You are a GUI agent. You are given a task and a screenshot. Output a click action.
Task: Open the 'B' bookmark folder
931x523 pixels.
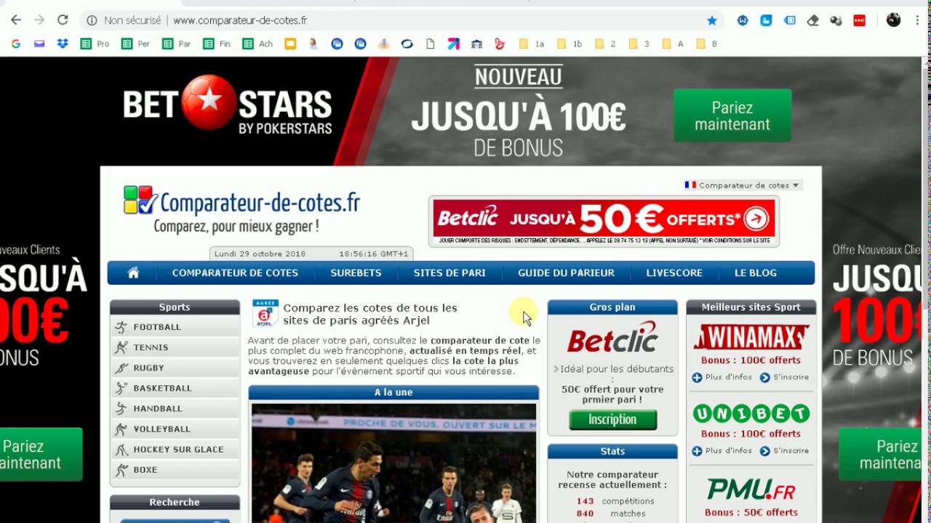click(707, 44)
